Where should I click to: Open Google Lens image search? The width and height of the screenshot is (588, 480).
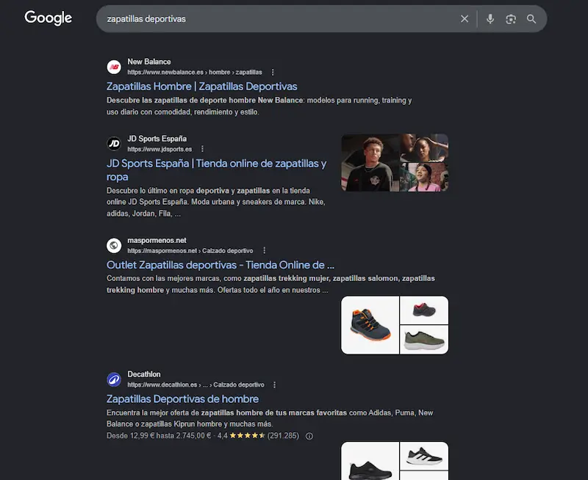pyautogui.click(x=511, y=19)
